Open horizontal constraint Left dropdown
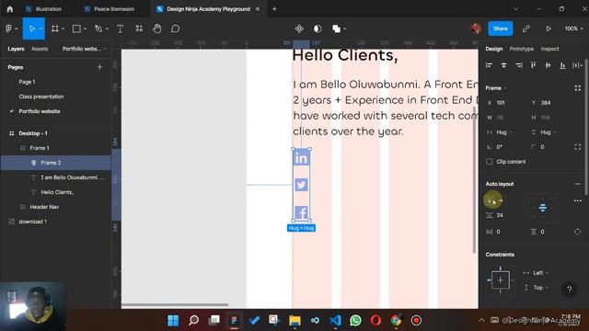Viewport: 589px width, 331px height. [541, 273]
